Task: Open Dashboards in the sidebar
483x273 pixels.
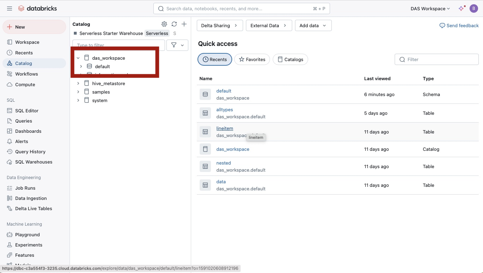Action: click(34, 131)
